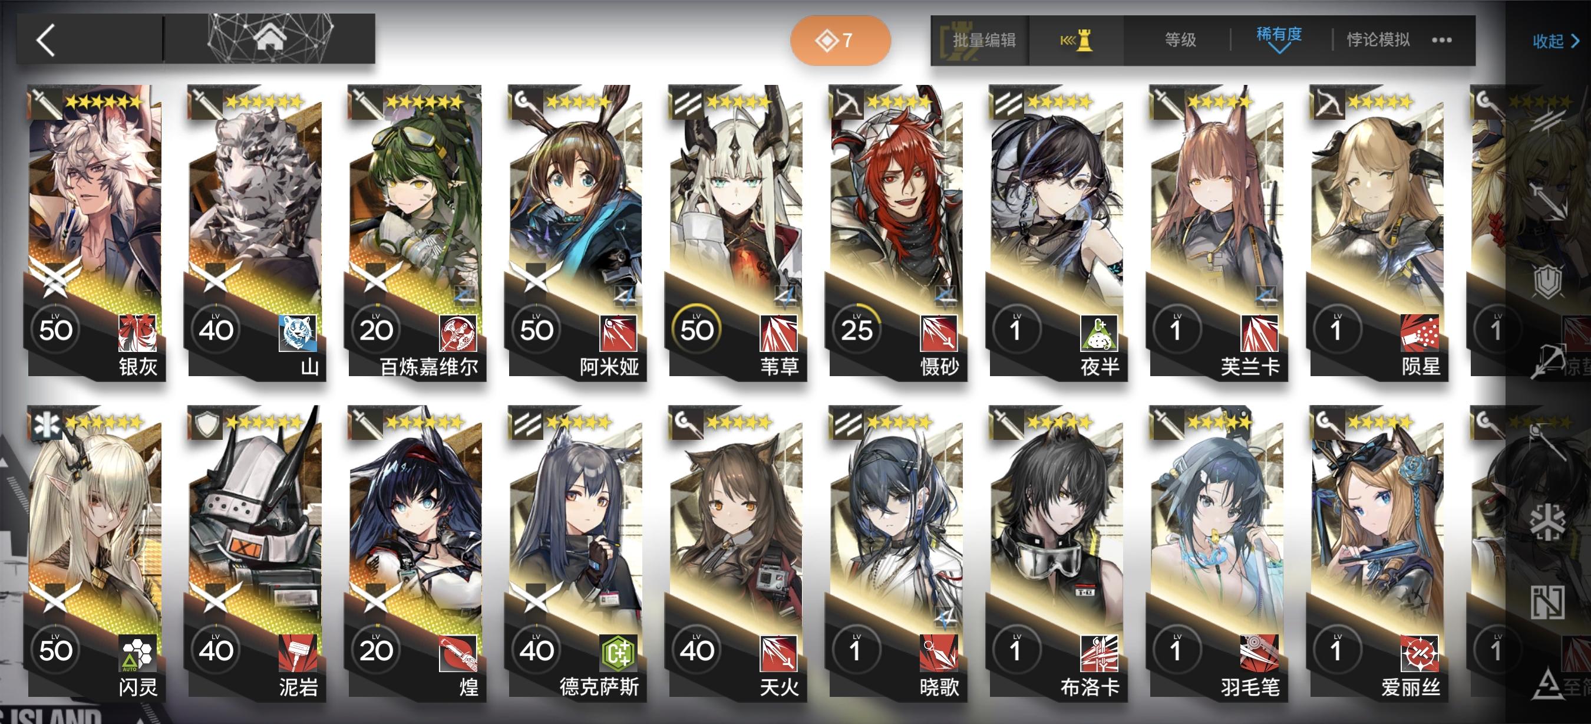1591x724 pixels.
Task: Collapse the side panel with 收起
Action: coord(1556,41)
